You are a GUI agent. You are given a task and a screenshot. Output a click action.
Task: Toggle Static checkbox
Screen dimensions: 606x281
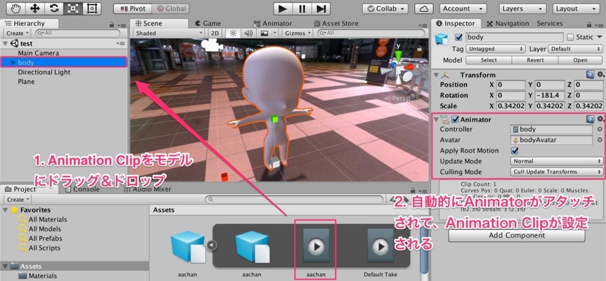(570, 37)
